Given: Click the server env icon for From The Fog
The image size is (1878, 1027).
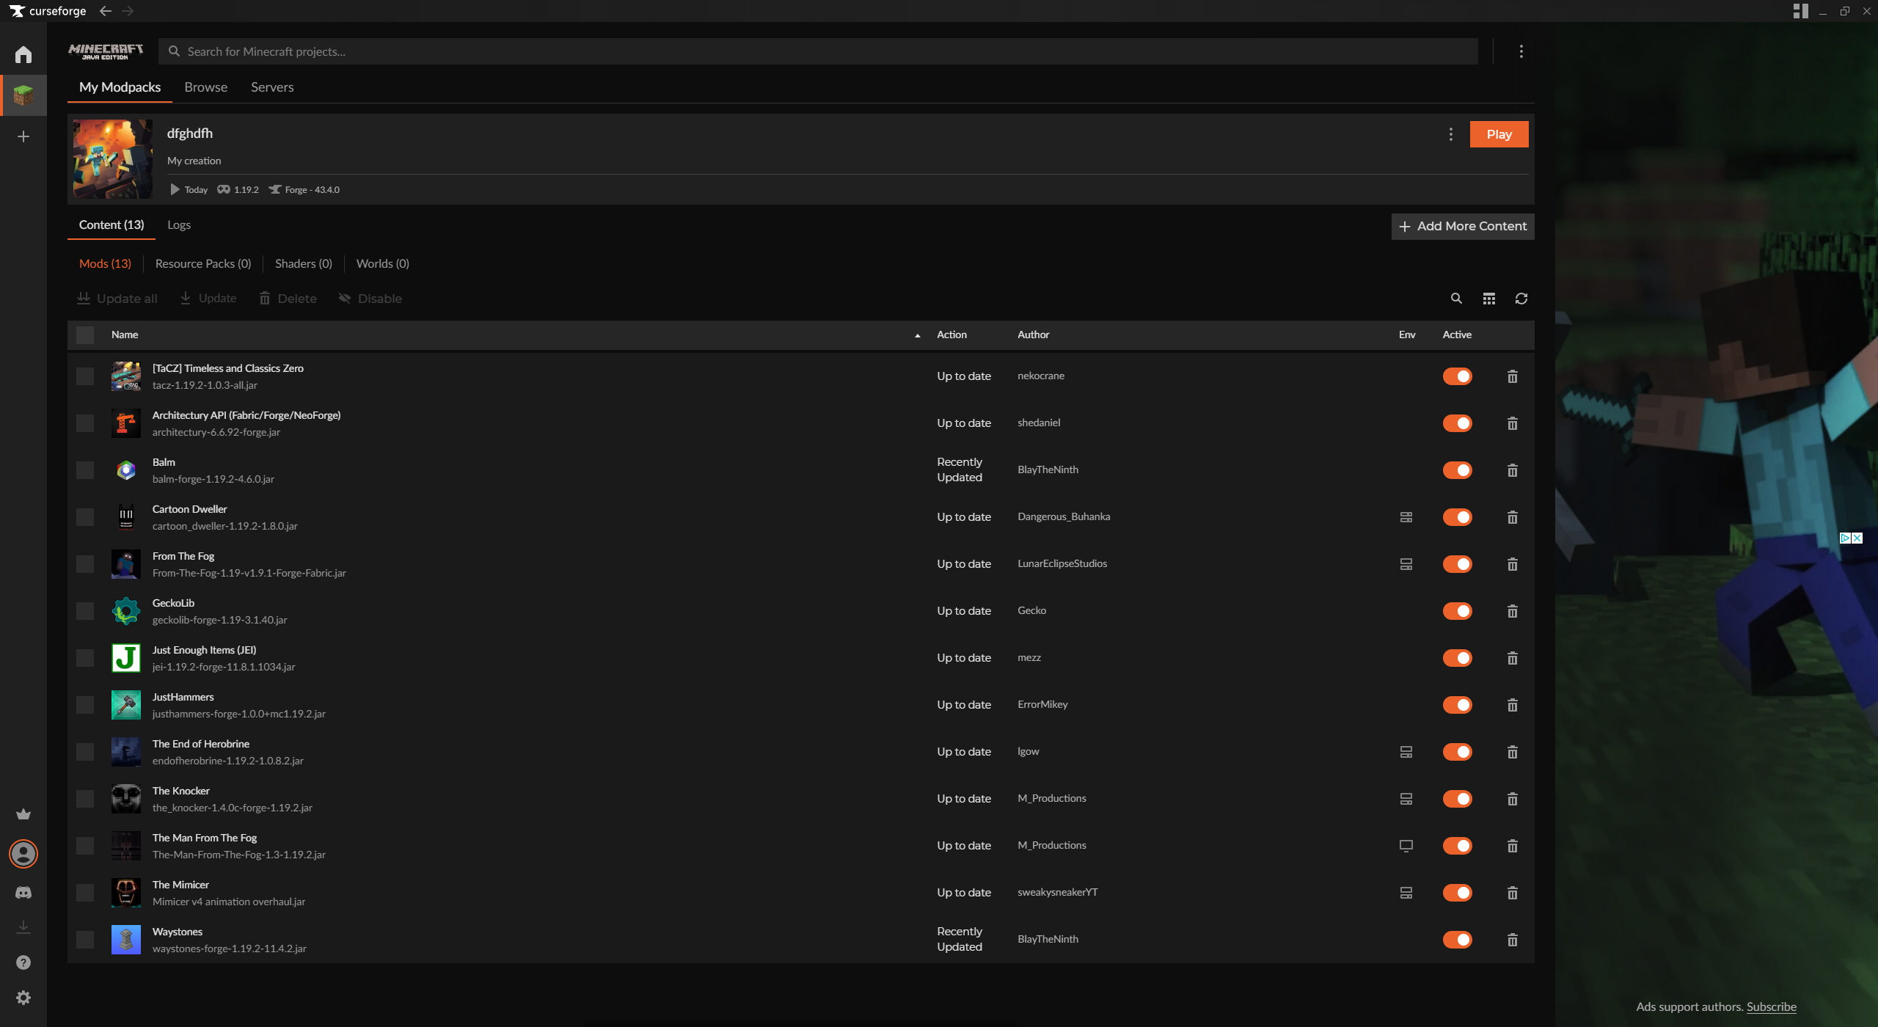Looking at the screenshot, I should click(x=1406, y=564).
